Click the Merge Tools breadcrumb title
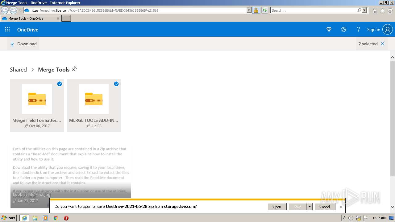Image resolution: width=395 pixels, height=222 pixels. [54, 69]
